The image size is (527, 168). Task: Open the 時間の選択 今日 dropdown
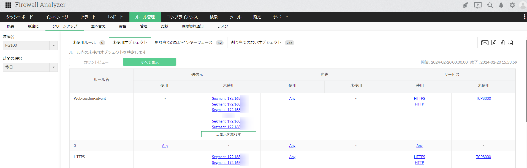point(30,67)
